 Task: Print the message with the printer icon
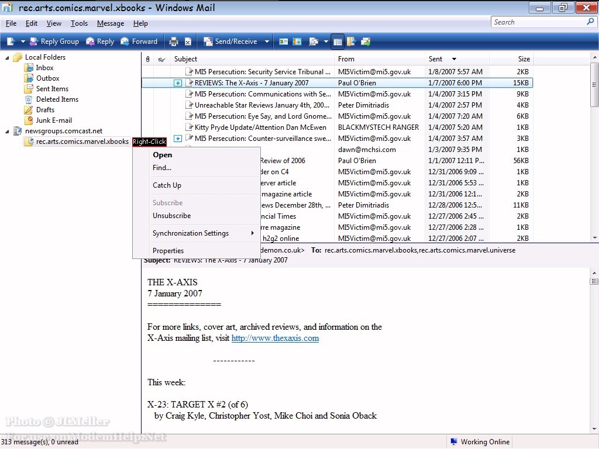point(173,42)
